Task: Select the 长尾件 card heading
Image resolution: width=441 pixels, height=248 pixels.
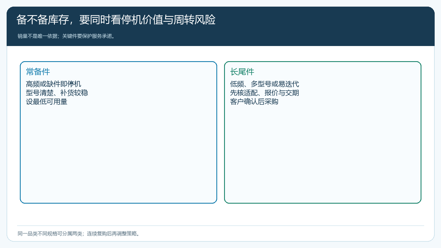Action: point(242,72)
